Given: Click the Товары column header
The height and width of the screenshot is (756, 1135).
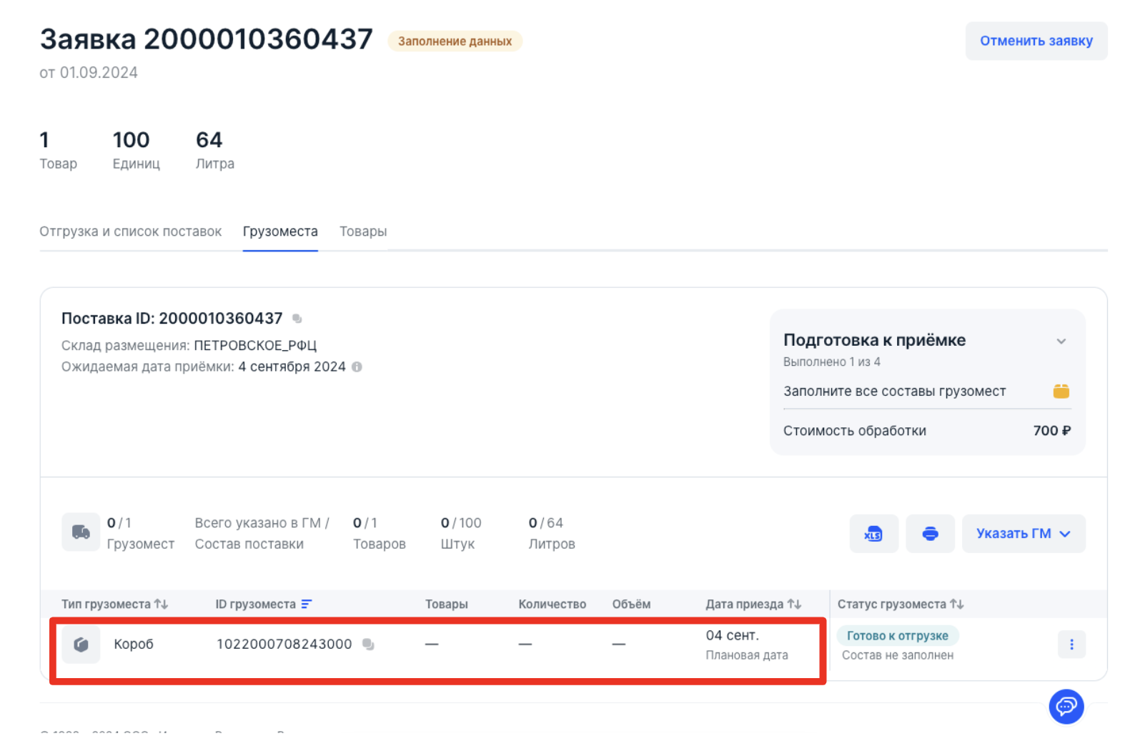Looking at the screenshot, I should pos(447,605).
